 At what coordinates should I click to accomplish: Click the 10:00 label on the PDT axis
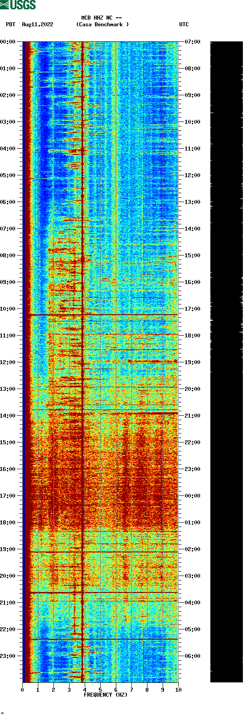[x=8, y=309]
